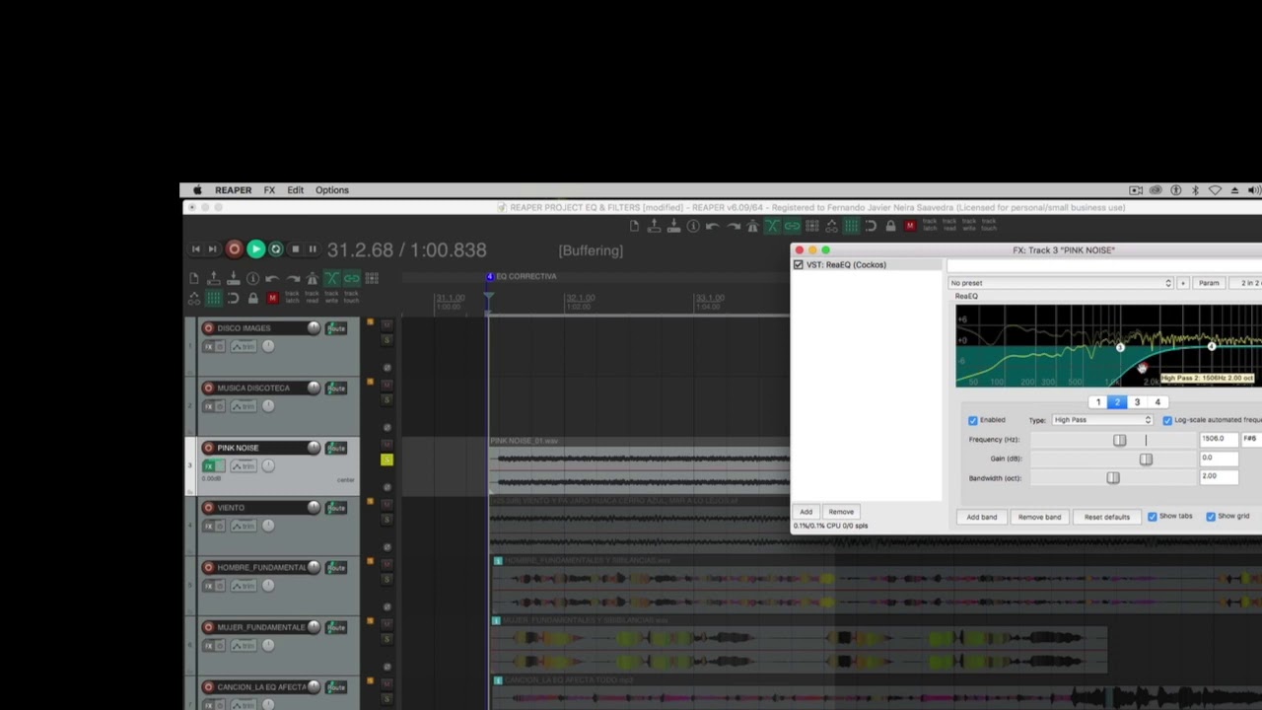Toggle grid lines in the left toolbar
This screenshot has height=710, width=1262.
click(214, 298)
